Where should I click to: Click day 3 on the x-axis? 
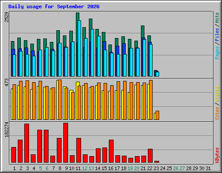(x=27, y=168)
